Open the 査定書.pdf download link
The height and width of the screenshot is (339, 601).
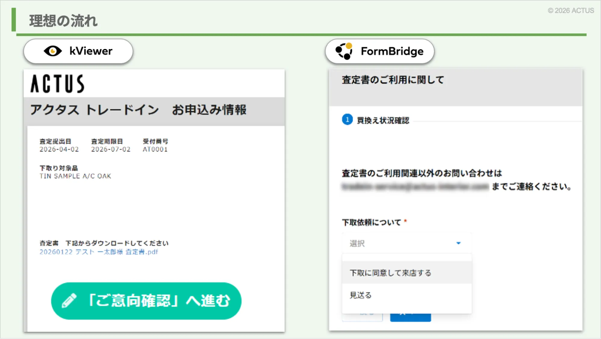point(99,252)
